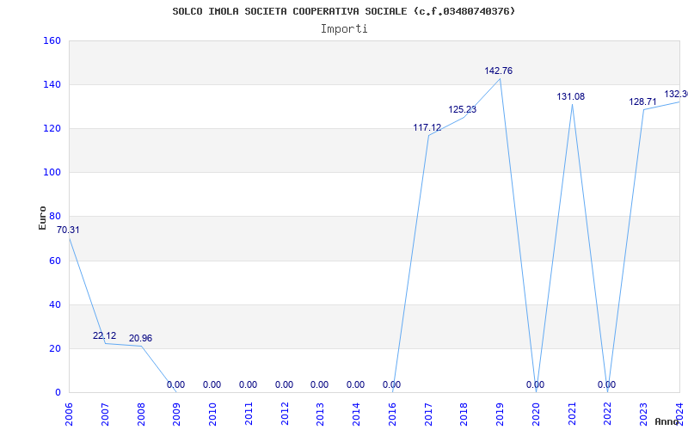
Task: Click the 2019 x-axis year label
Action: [x=501, y=414]
